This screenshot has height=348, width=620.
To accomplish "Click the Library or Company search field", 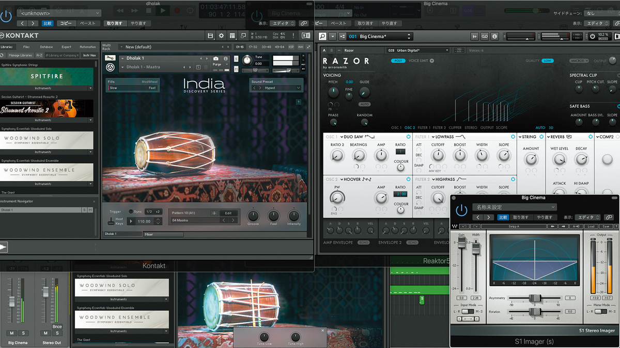I will [x=61, y=55].
